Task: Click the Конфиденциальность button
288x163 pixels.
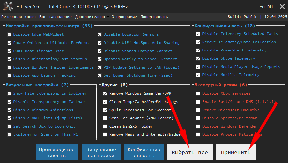Action: pyautogui.click(x=144, y=152)
